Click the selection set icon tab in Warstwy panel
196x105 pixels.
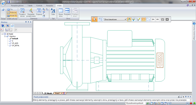coord(8,26)
